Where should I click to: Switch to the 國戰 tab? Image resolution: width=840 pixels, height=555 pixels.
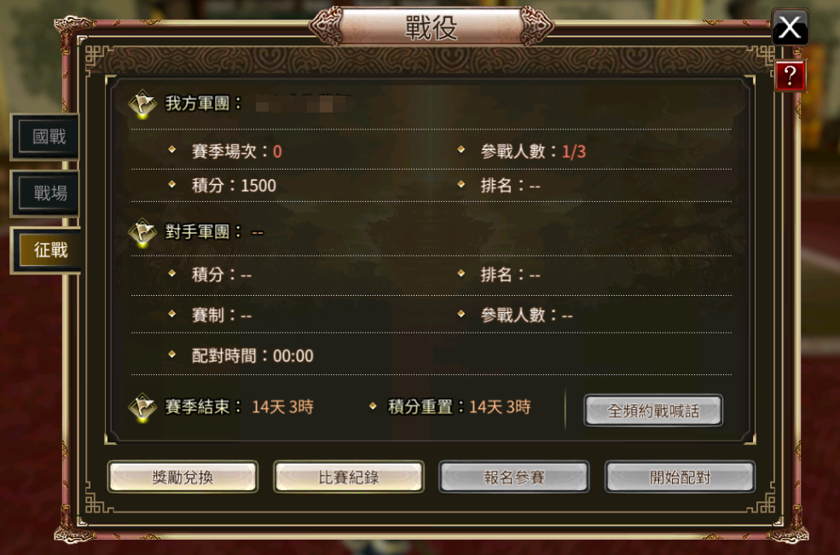49,136
